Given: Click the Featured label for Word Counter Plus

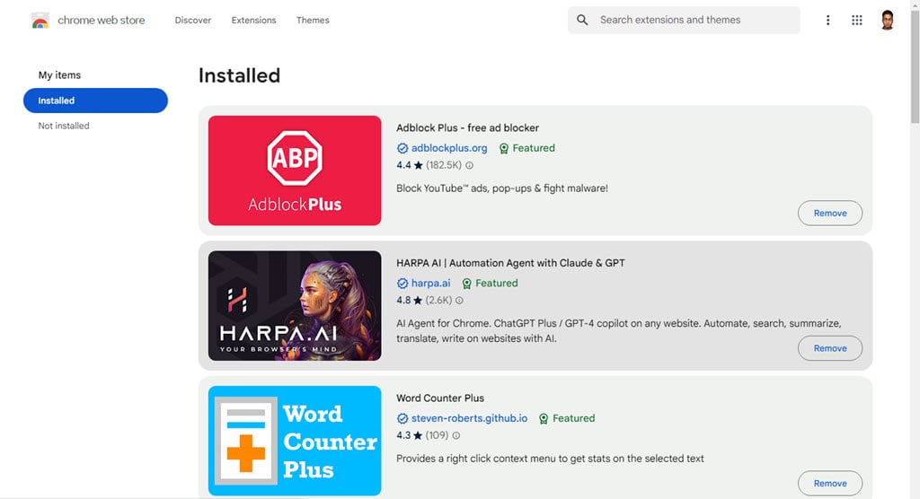Looking at the screenshot, I should coord(573,418).
